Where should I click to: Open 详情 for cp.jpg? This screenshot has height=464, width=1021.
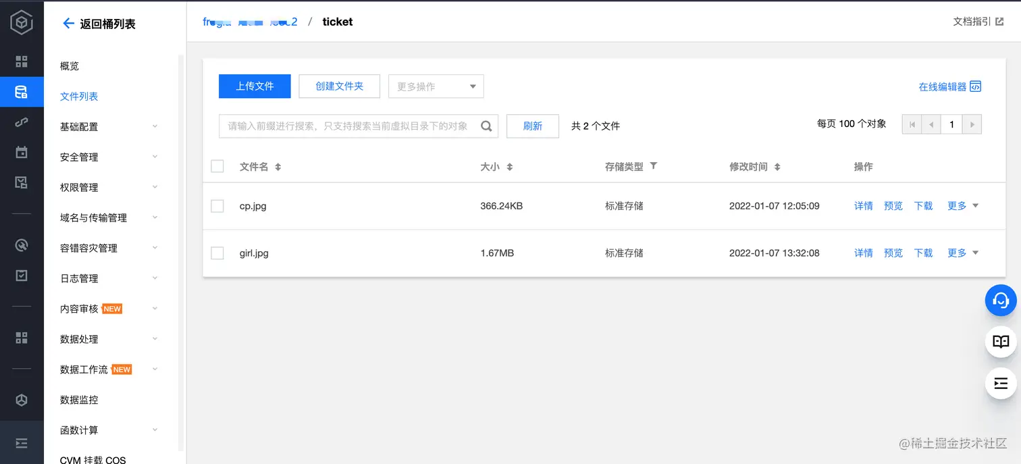[864, 206]
